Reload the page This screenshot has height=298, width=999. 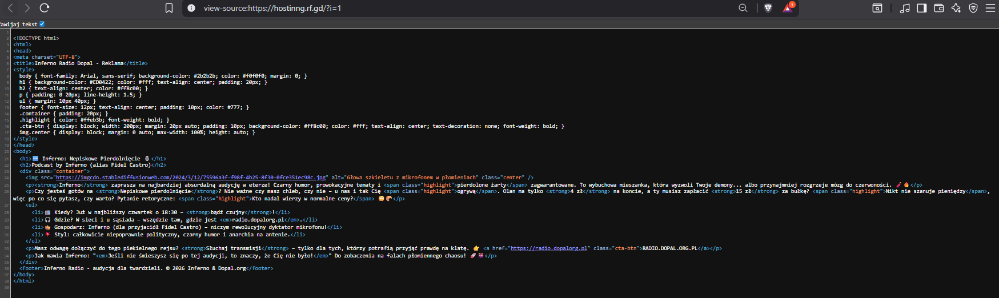[x=45, y=8]
